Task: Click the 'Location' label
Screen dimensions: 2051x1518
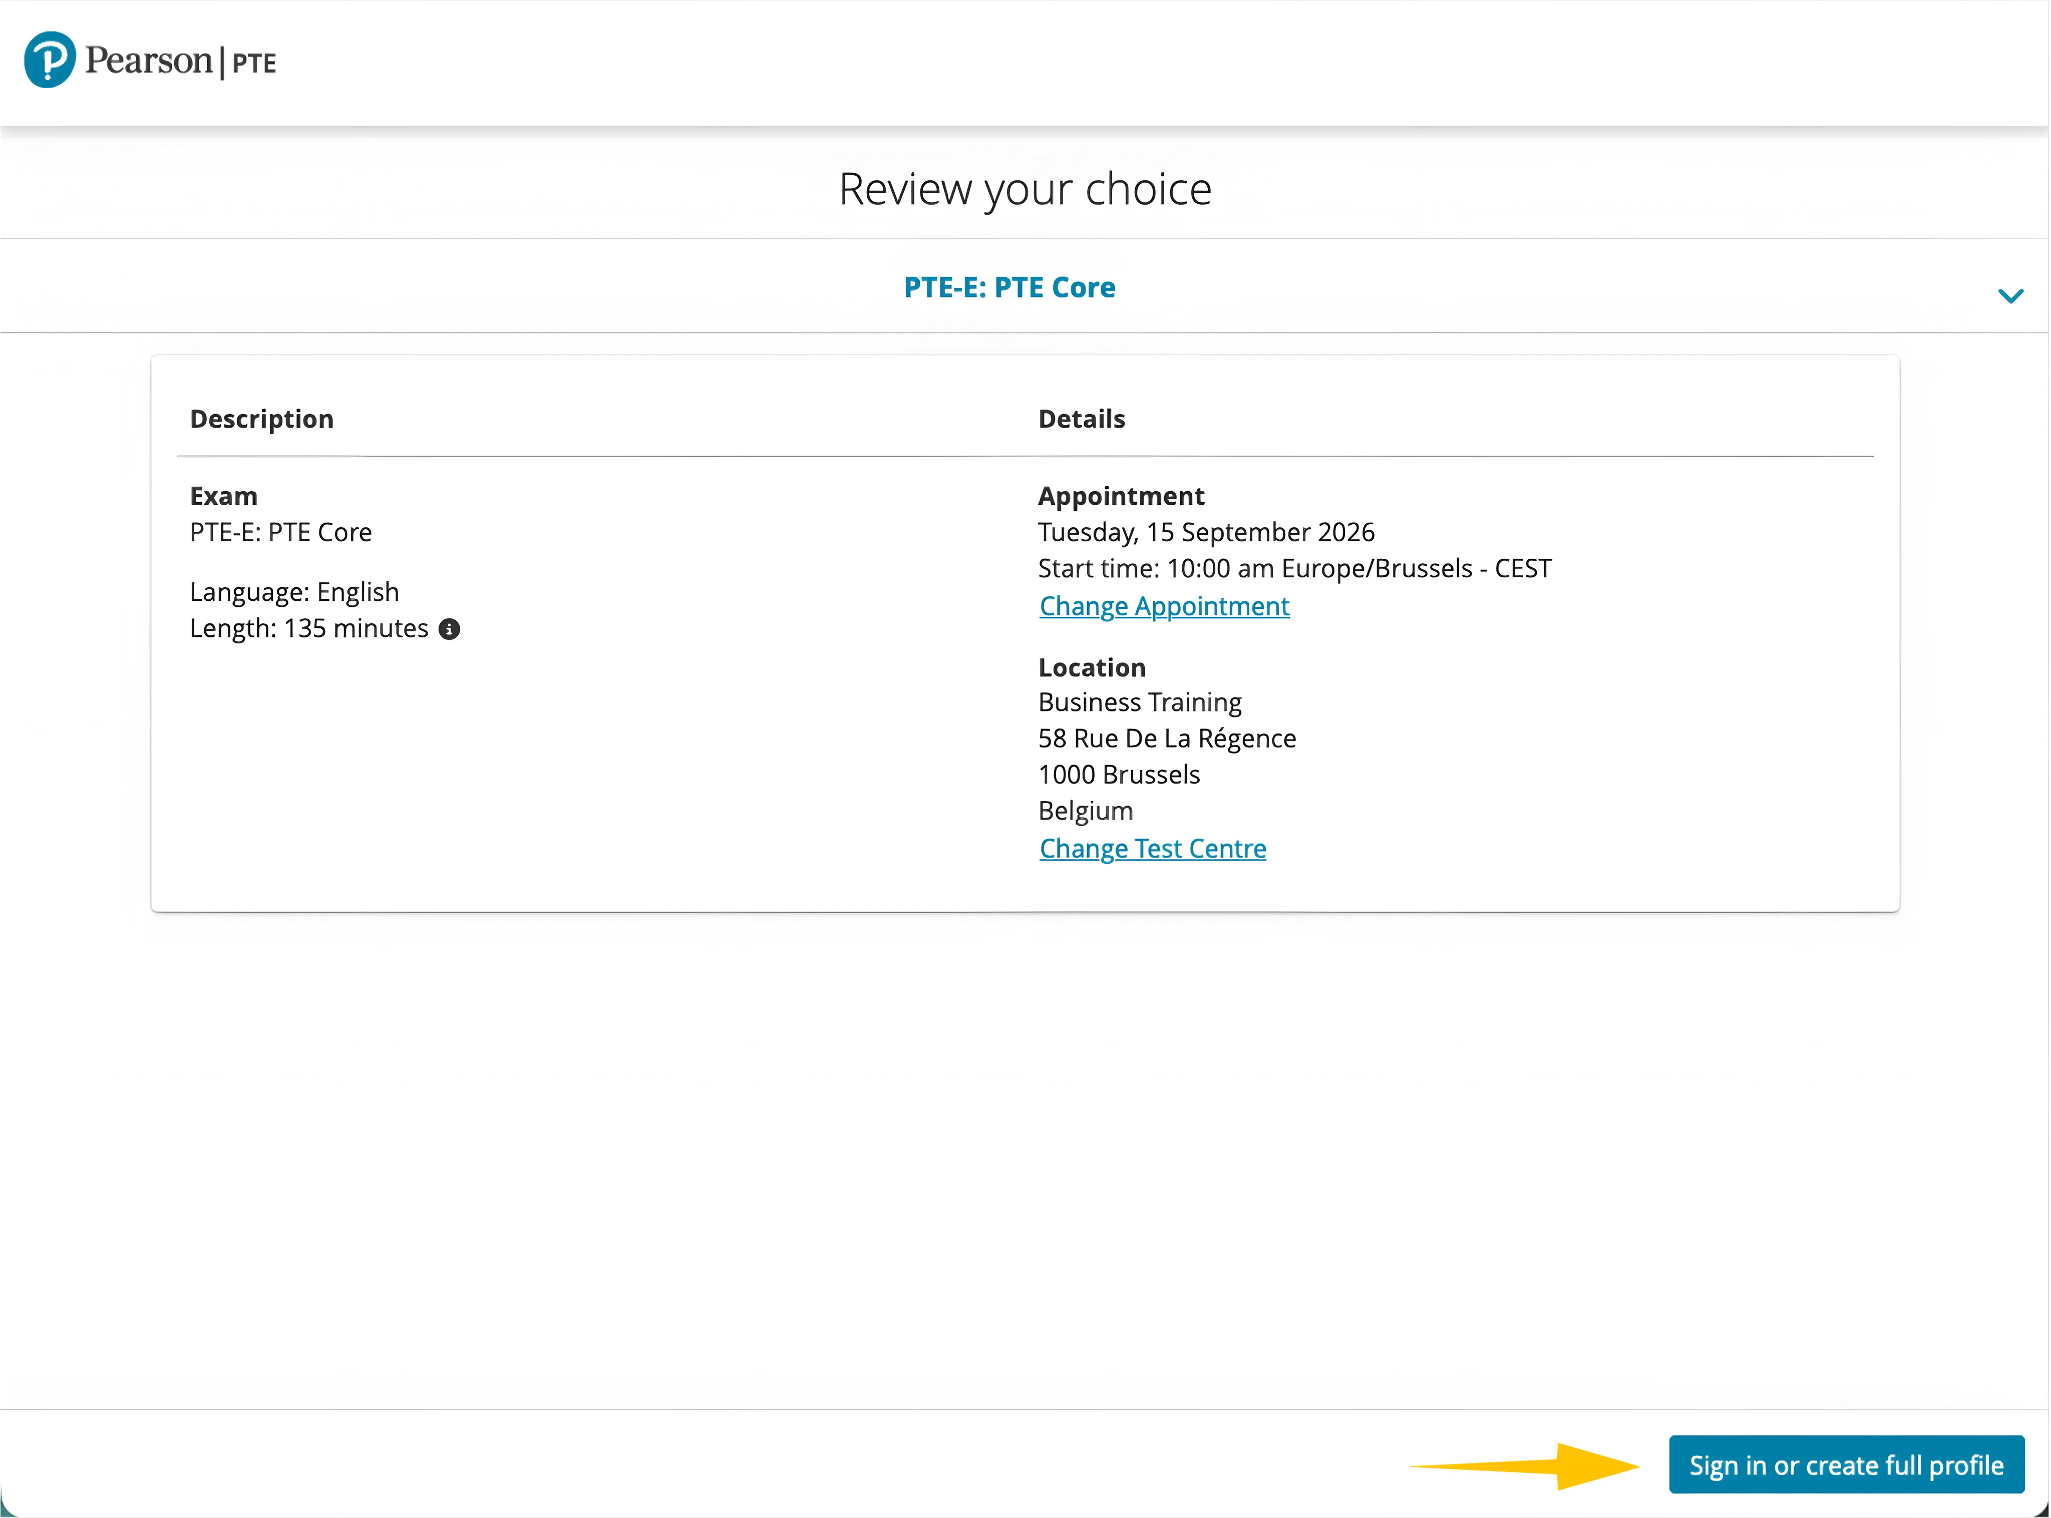Action: pyautogui.click(x=1092, y=667)
